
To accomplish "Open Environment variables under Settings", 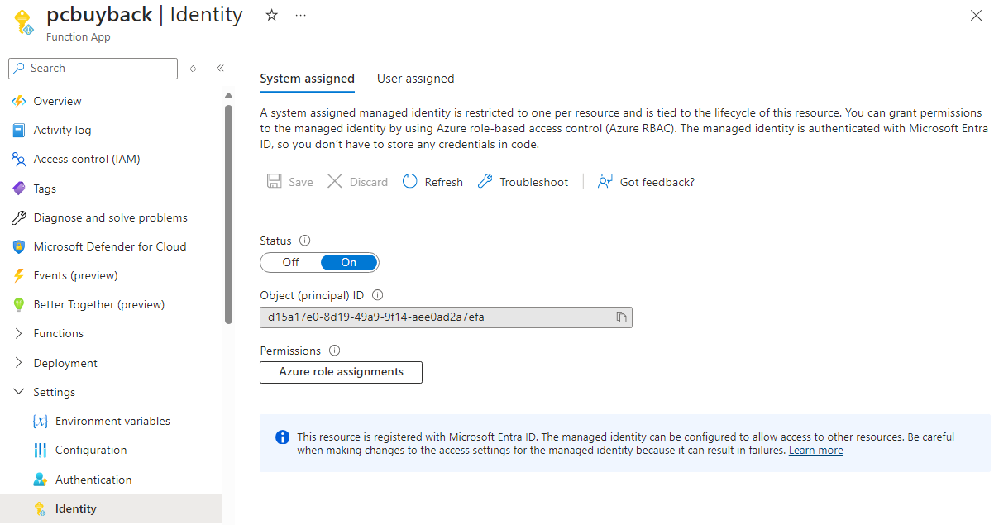I will tap(112, 421).
